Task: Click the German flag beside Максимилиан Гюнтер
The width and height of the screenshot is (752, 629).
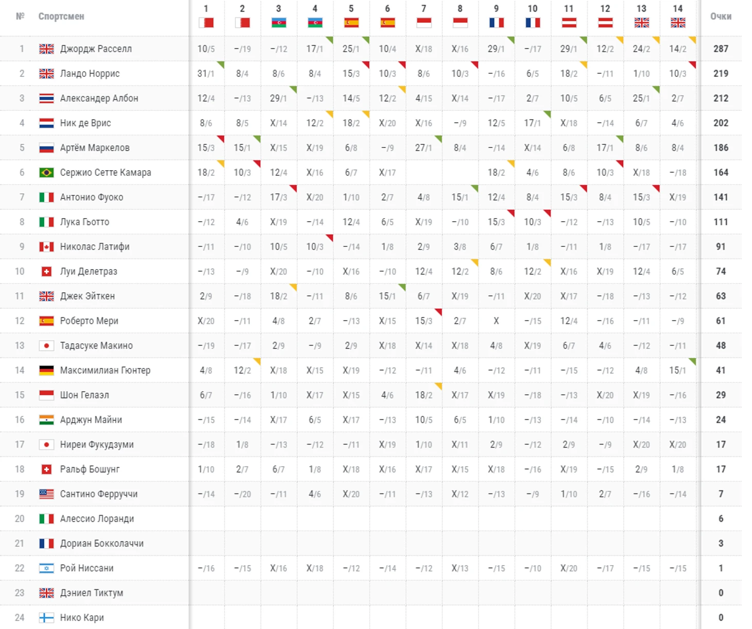Action: [x=46, y=370]
